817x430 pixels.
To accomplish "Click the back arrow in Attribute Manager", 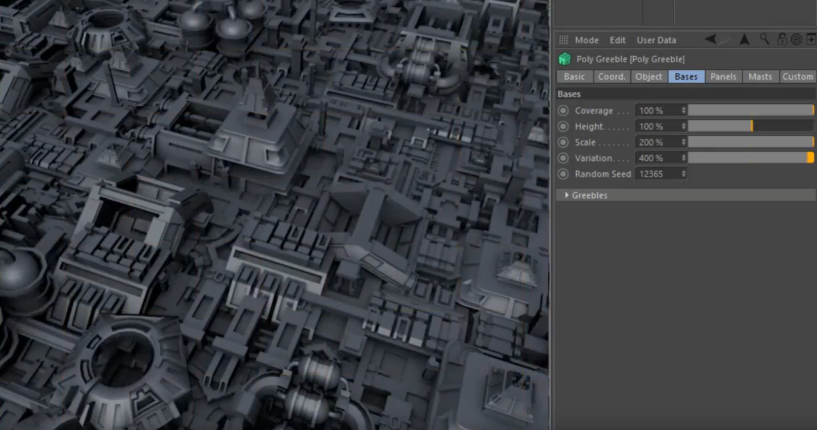I will point(711,39).
